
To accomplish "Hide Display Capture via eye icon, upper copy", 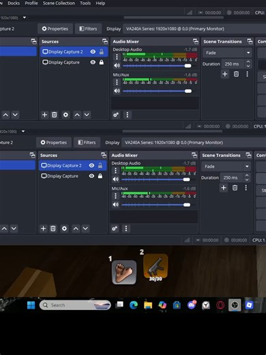I will (93, 62).
